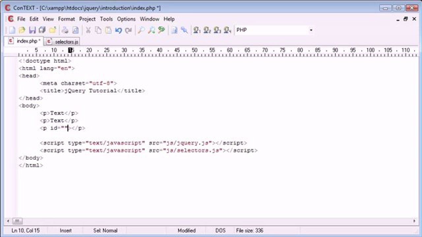
Task: Minimize the inner document window
Action: [398, 19]
